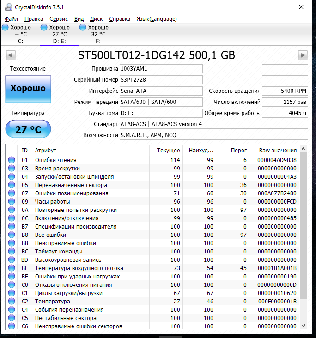Click the Скорость вращения value 5400 RPM
Viewport: 316px width, 338px height.
tap(285, 91)
